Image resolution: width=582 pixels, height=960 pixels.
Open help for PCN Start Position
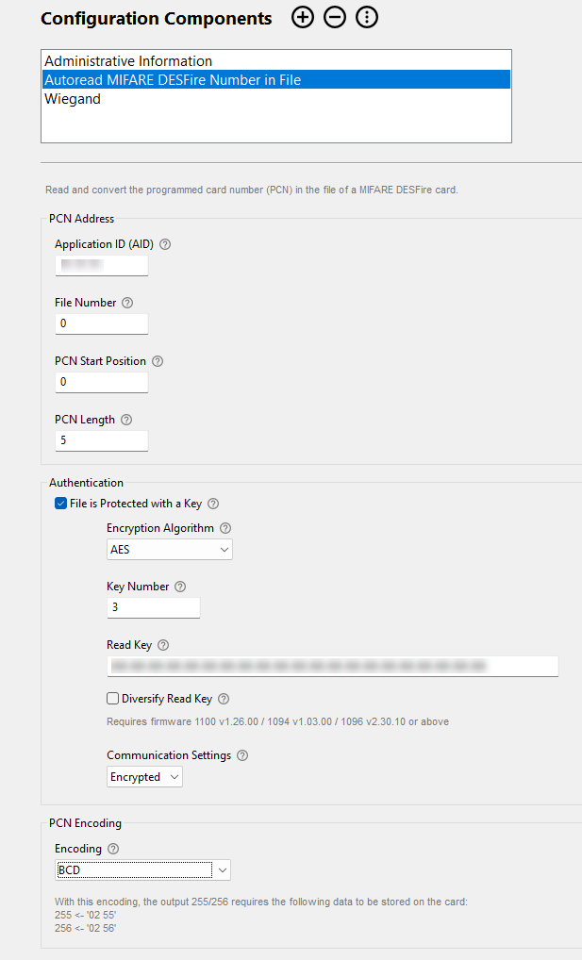tap(157, 360)
